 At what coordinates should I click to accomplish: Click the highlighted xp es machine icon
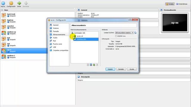(x=4, y=51)
